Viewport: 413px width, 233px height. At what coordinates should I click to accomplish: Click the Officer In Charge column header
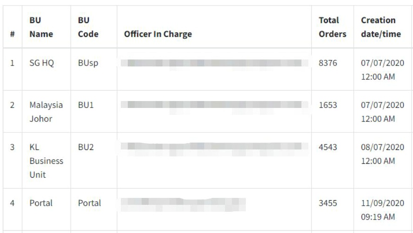click(x=158, y=34)
